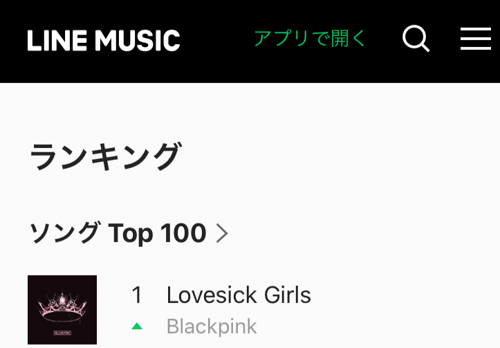Click the green rank-up triangle indicator
The image size is (500, 348).
point(137,326)
